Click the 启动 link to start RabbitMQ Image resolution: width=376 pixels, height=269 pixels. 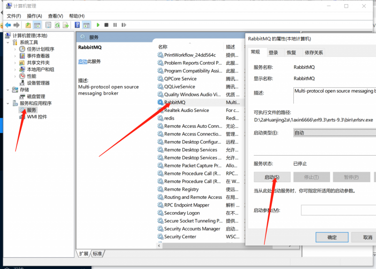(83, 62)
